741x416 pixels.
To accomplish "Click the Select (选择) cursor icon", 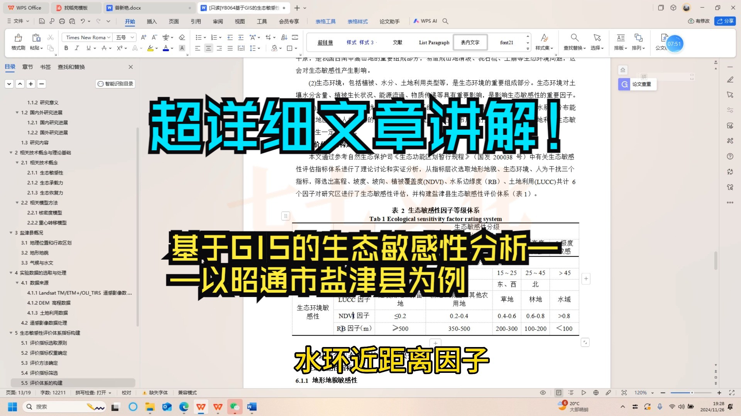I will pyautogui.click(x=597, y=37).
